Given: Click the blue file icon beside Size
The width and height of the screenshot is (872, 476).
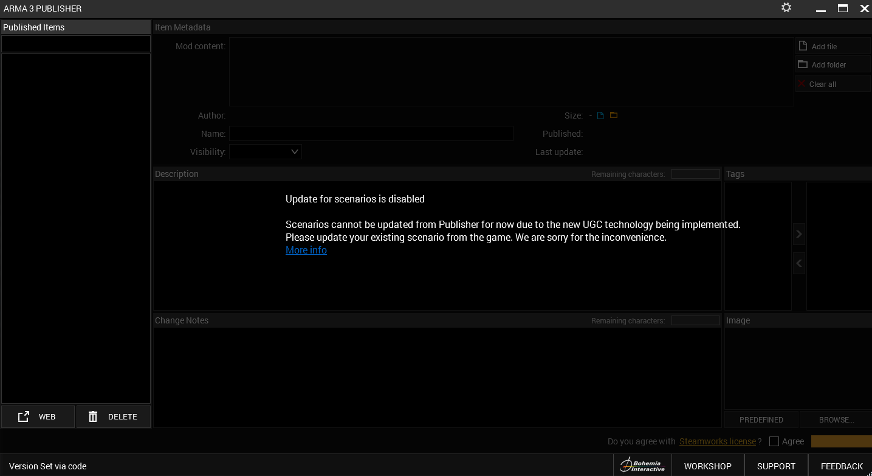Looking at the screenshot, I should (x=601, y=116).
